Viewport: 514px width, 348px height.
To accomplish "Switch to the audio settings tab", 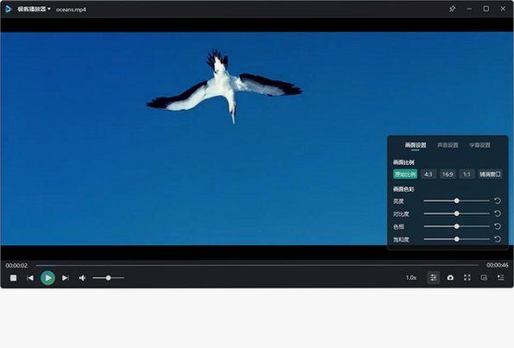I will [x=447, y=145].
